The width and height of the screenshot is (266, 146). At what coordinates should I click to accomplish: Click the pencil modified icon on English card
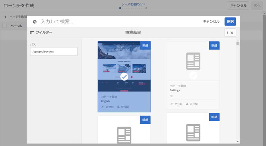coord(102,107)
